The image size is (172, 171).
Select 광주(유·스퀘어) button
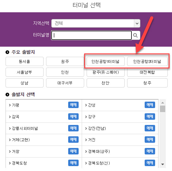[106, 72]
